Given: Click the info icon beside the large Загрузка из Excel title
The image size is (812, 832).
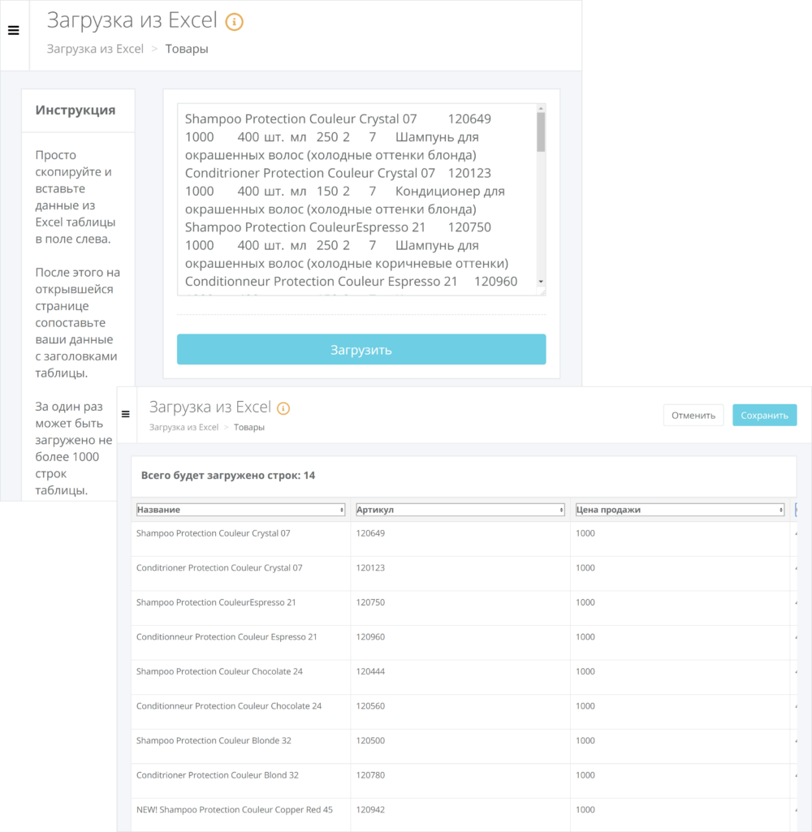Looking at the screenshot, I should pos(235,22).
